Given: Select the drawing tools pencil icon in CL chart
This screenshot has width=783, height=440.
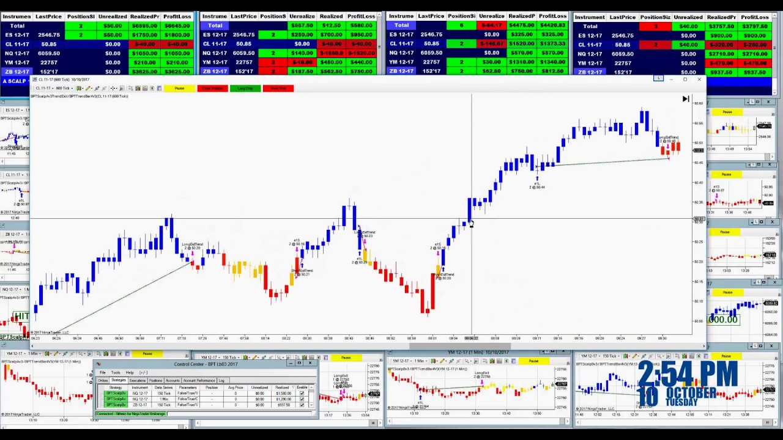Looking at the screenshot, I should (x=89, y=89).
